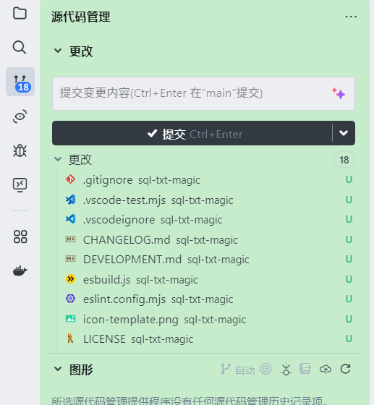Collapse the 更改 file list with 18 count

point(58,159)
